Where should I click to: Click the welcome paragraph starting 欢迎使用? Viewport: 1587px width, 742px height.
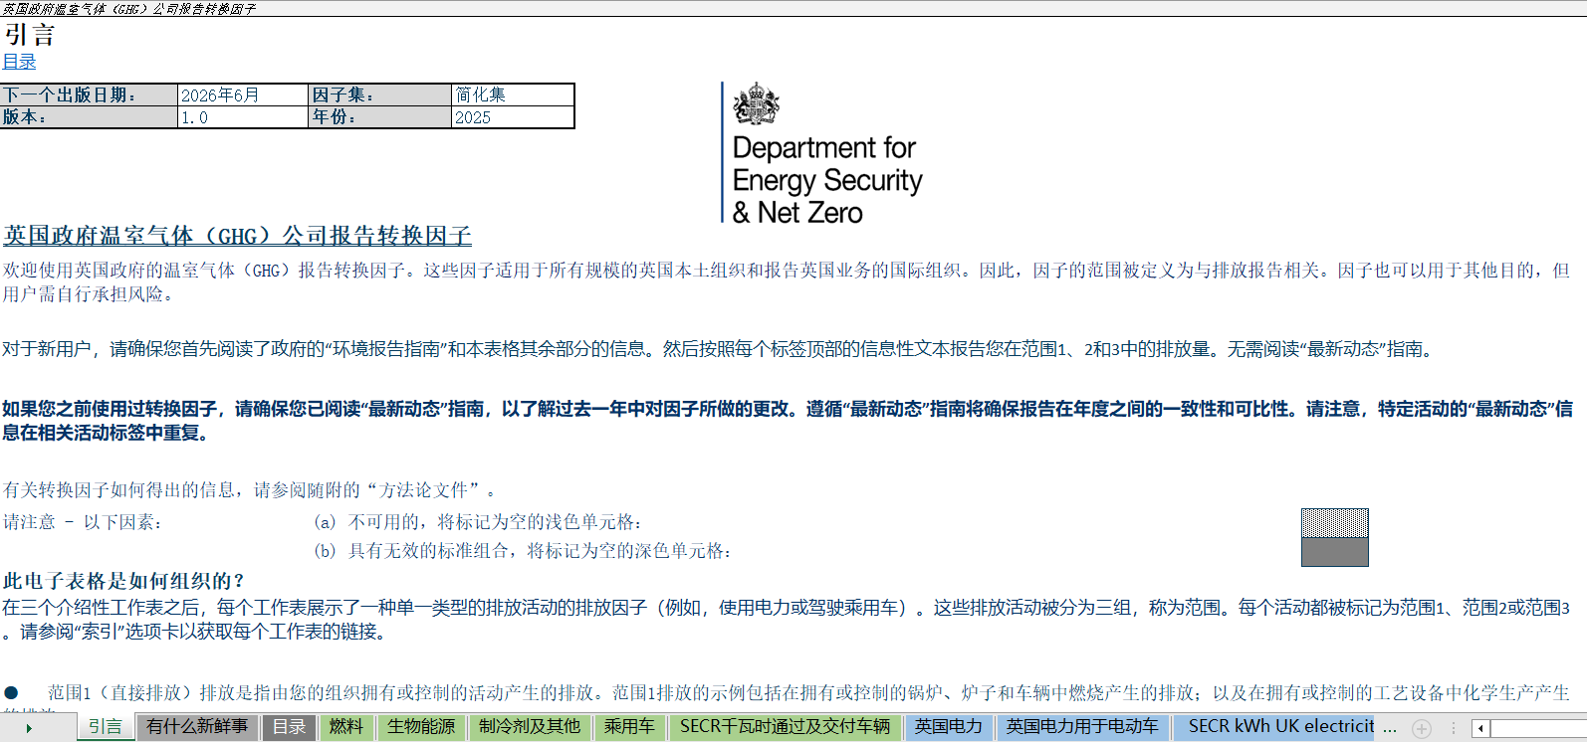coord(787,281)
